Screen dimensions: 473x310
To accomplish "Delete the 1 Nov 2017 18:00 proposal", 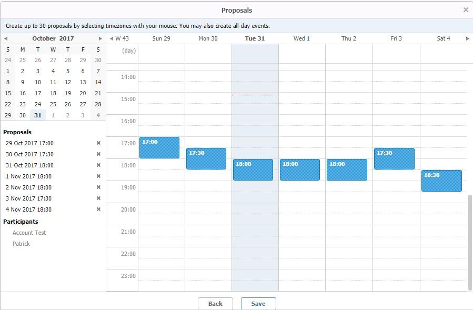I will click(x=98, y=176).
